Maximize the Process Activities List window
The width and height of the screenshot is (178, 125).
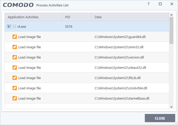point(160,4)
